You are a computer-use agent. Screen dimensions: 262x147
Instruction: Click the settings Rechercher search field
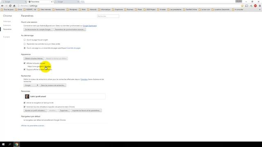[108, 16]
